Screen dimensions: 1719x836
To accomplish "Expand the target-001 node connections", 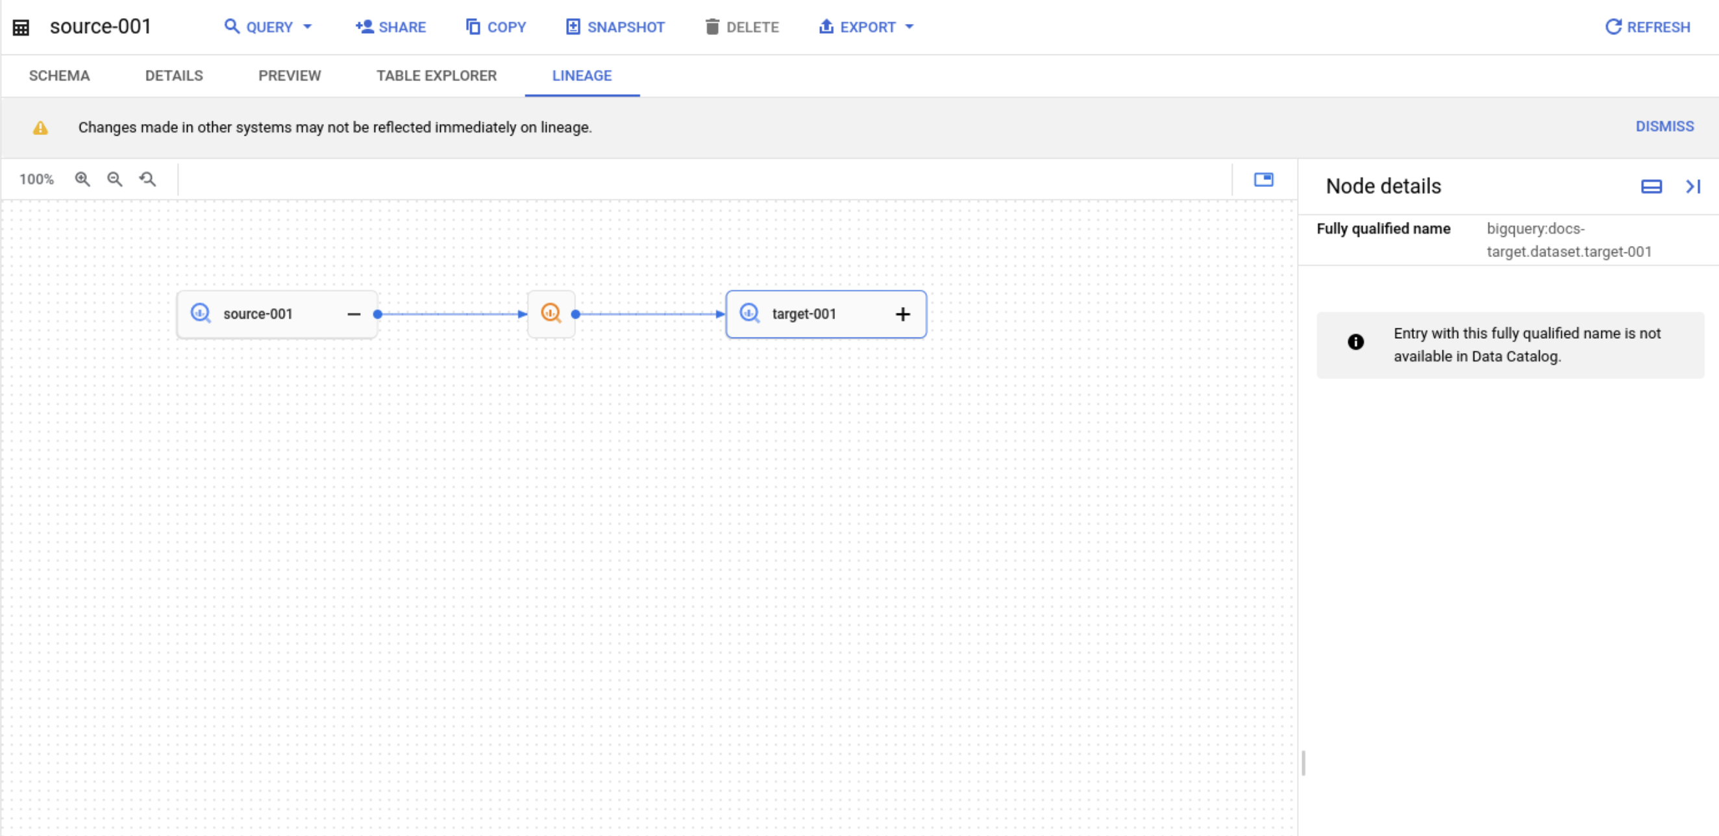I will tap(901, 314).
